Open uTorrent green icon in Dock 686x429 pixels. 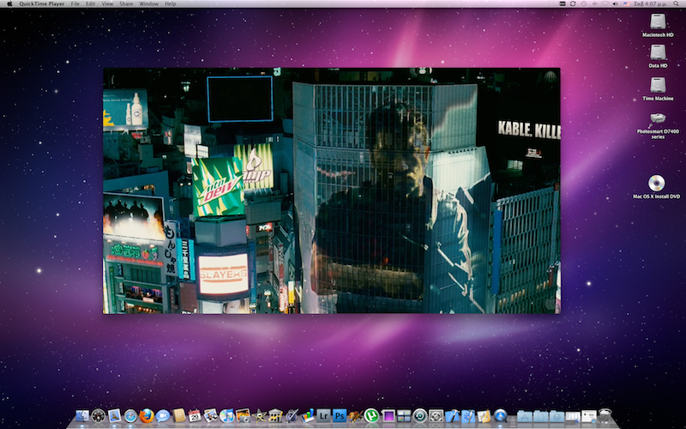pos(371,416)
